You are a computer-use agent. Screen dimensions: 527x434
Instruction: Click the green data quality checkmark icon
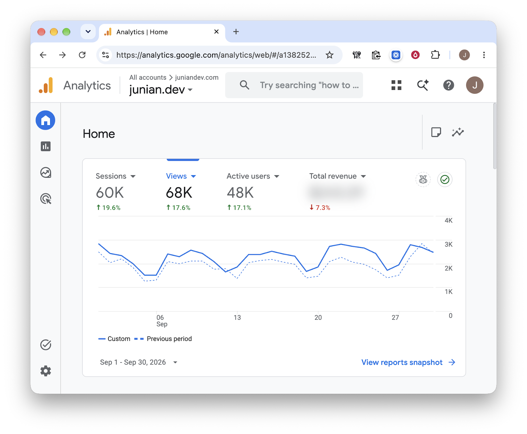click(x=445, y=179)
